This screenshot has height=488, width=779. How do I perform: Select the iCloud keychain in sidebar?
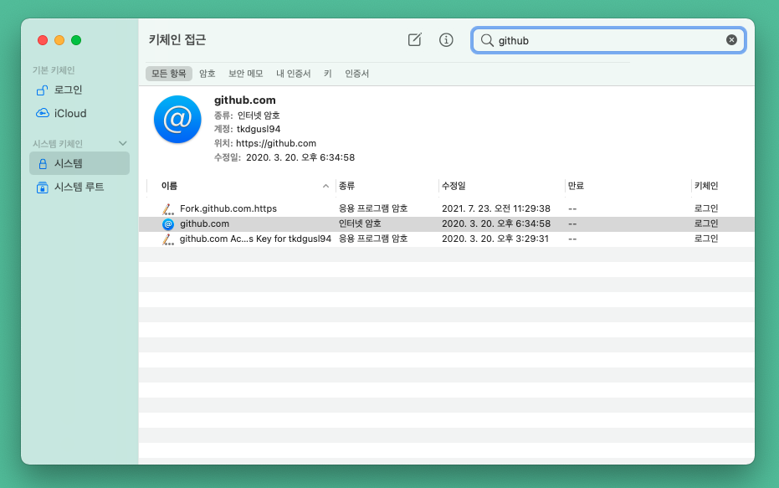(79, 113)
